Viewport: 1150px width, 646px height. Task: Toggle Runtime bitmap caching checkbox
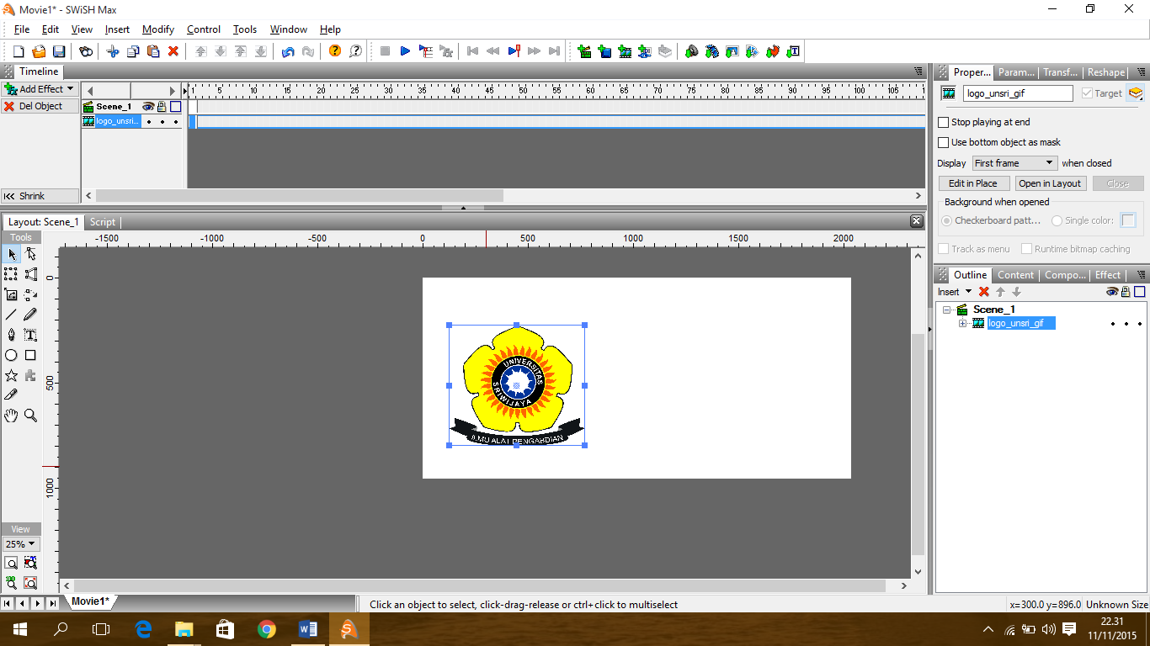[1026, 249]
